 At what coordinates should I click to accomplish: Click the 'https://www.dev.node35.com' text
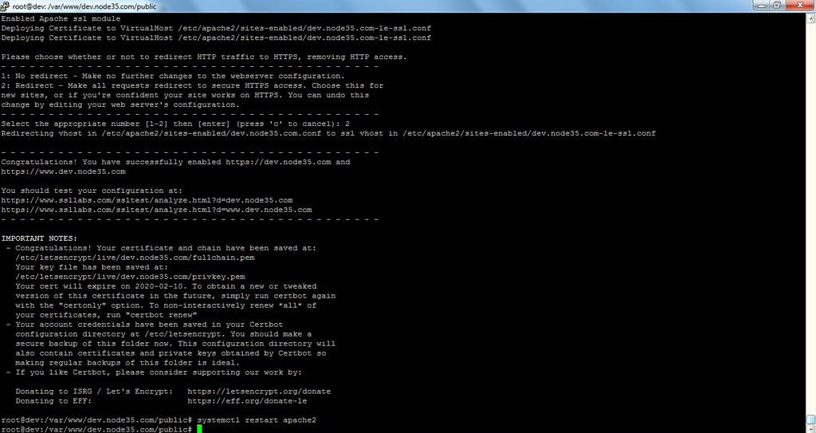(64, 171)
